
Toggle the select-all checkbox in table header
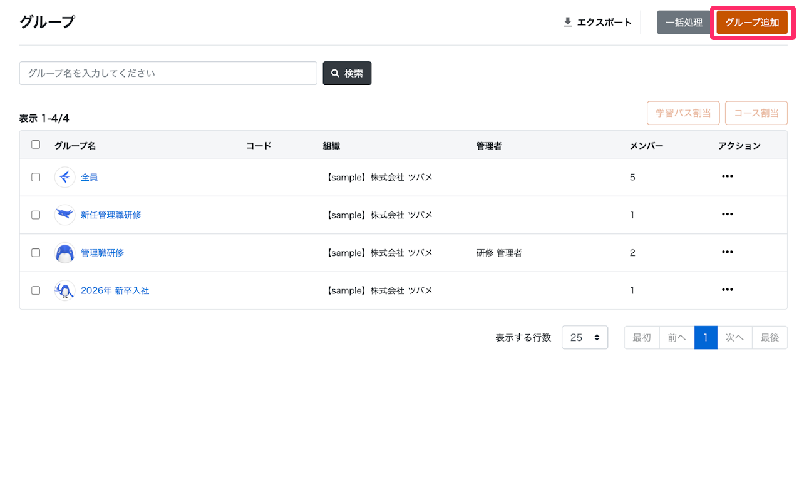click(36, 145)
